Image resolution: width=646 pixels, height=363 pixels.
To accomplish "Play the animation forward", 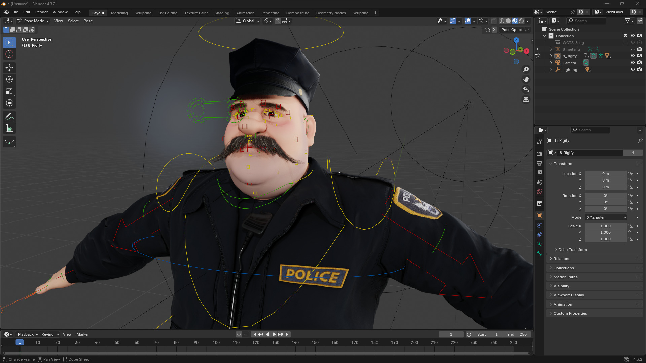I will point(274,334).
